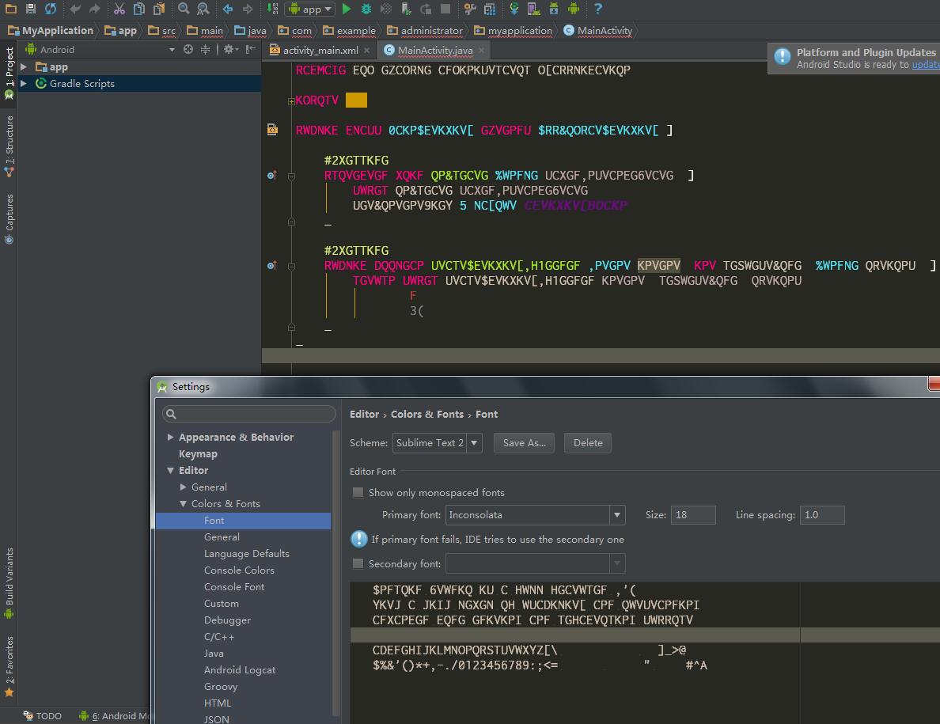Click the Undo arrow icon
The width and height of the screenshot is (940, 724).
pyautogui.click(x=75, y=9)
